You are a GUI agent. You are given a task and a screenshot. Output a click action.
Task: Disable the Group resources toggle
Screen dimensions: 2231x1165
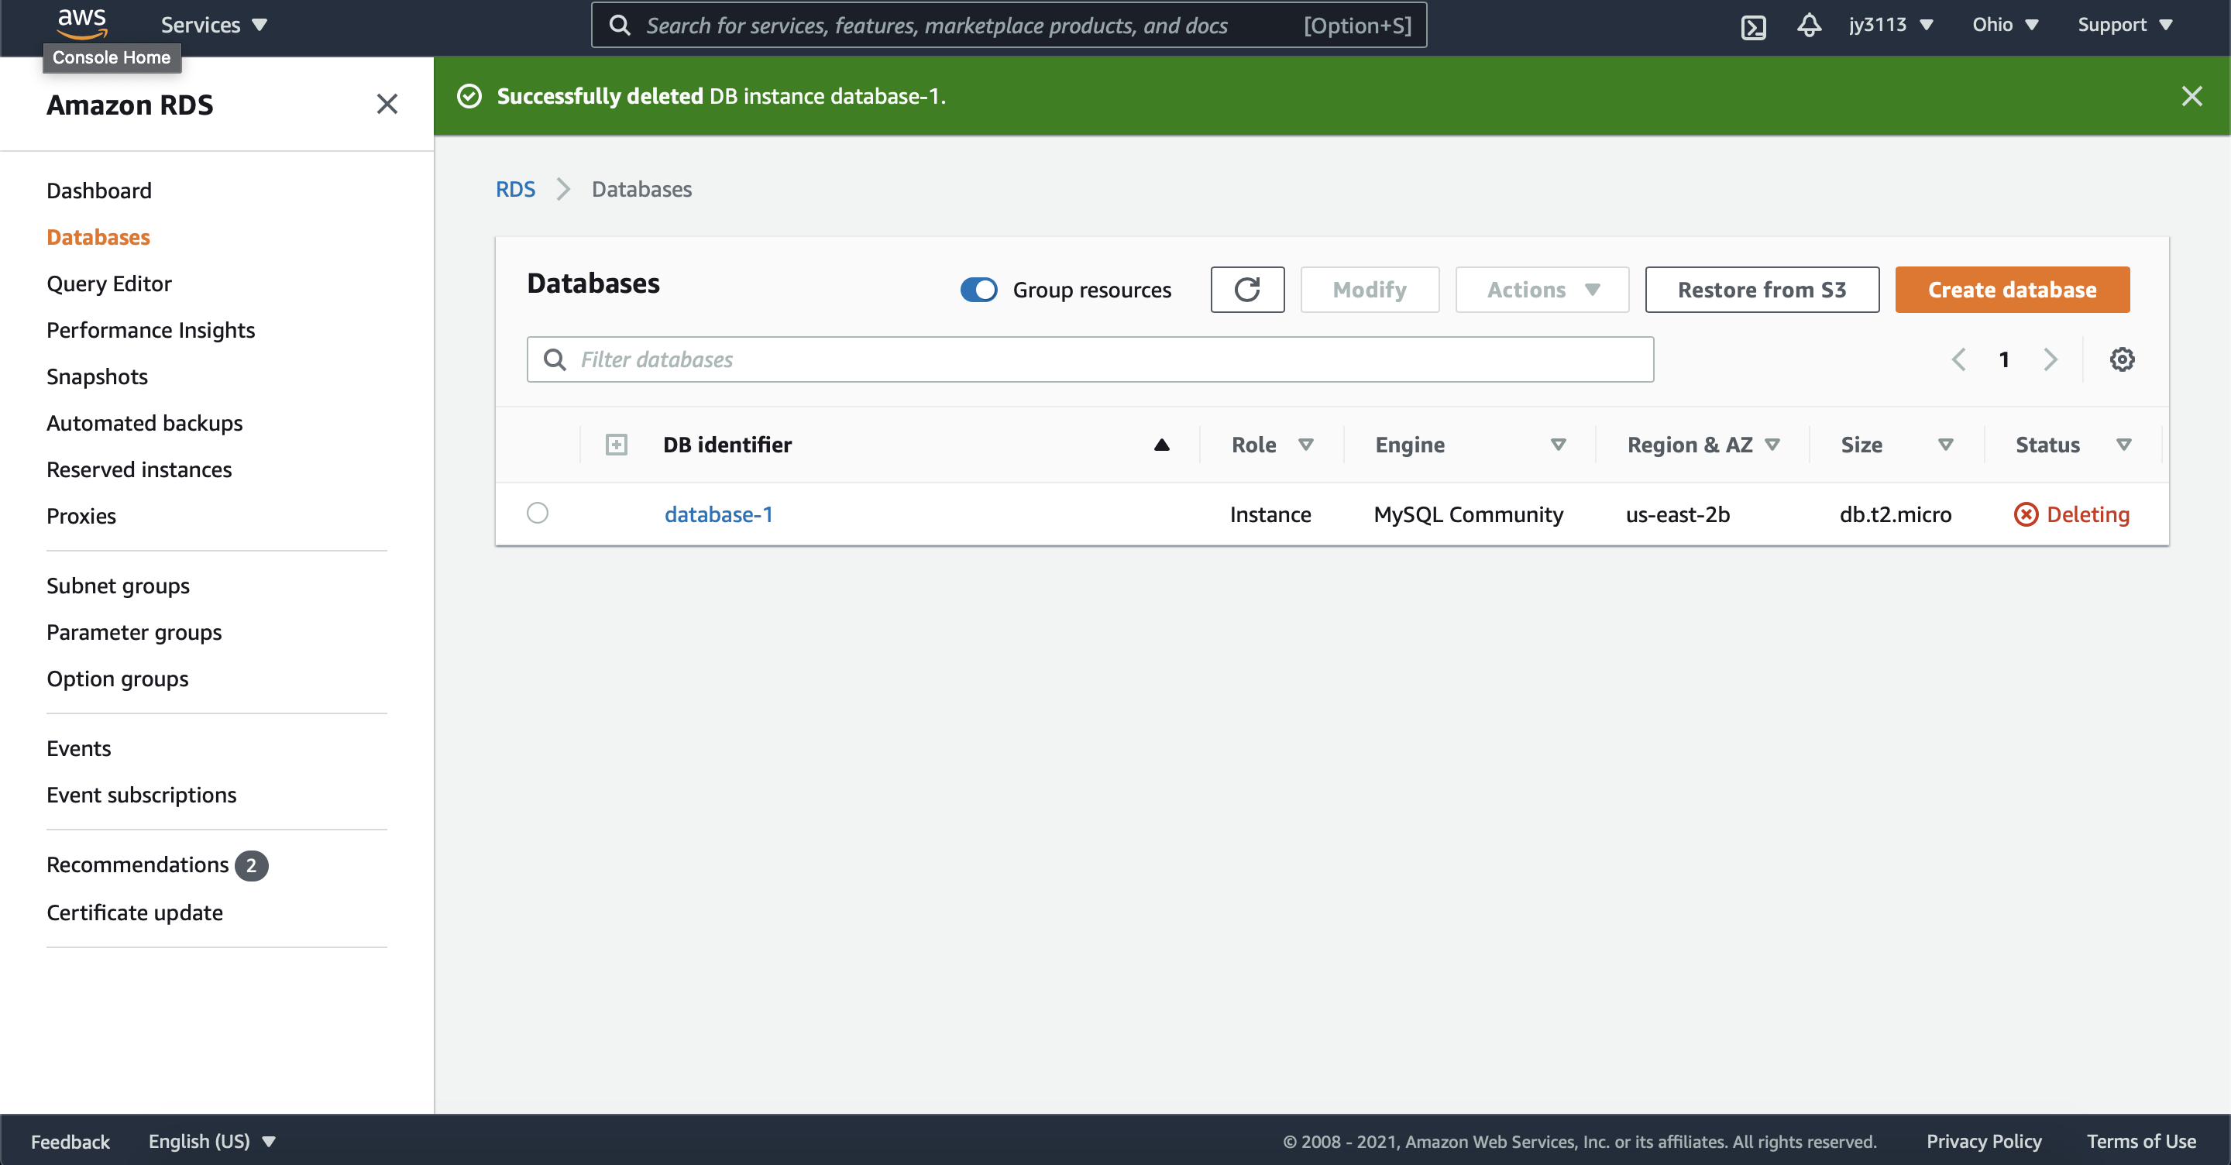pos(978,290)
